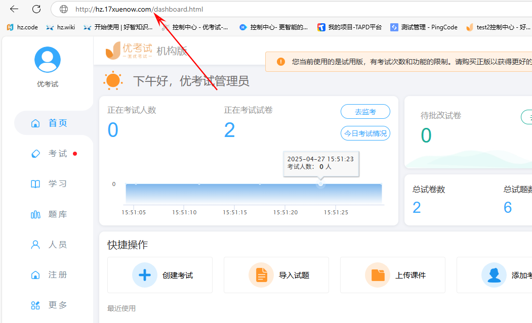Image resolution: width=532 pixels, height=323 pixels.
Task: Open the 控制中心 - 优考试 bookmark
Action: point(194,27)
